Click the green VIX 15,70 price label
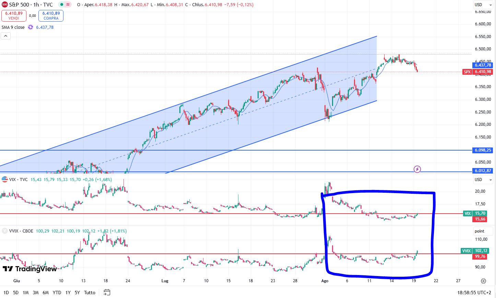Screen dimensions: 496x298 pyautogui.click(x=475, y=213)
